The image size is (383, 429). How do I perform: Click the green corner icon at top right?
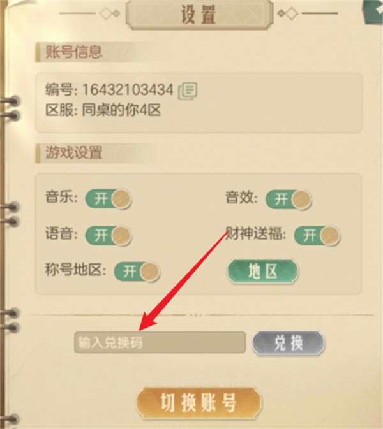[x=373, y=11]
